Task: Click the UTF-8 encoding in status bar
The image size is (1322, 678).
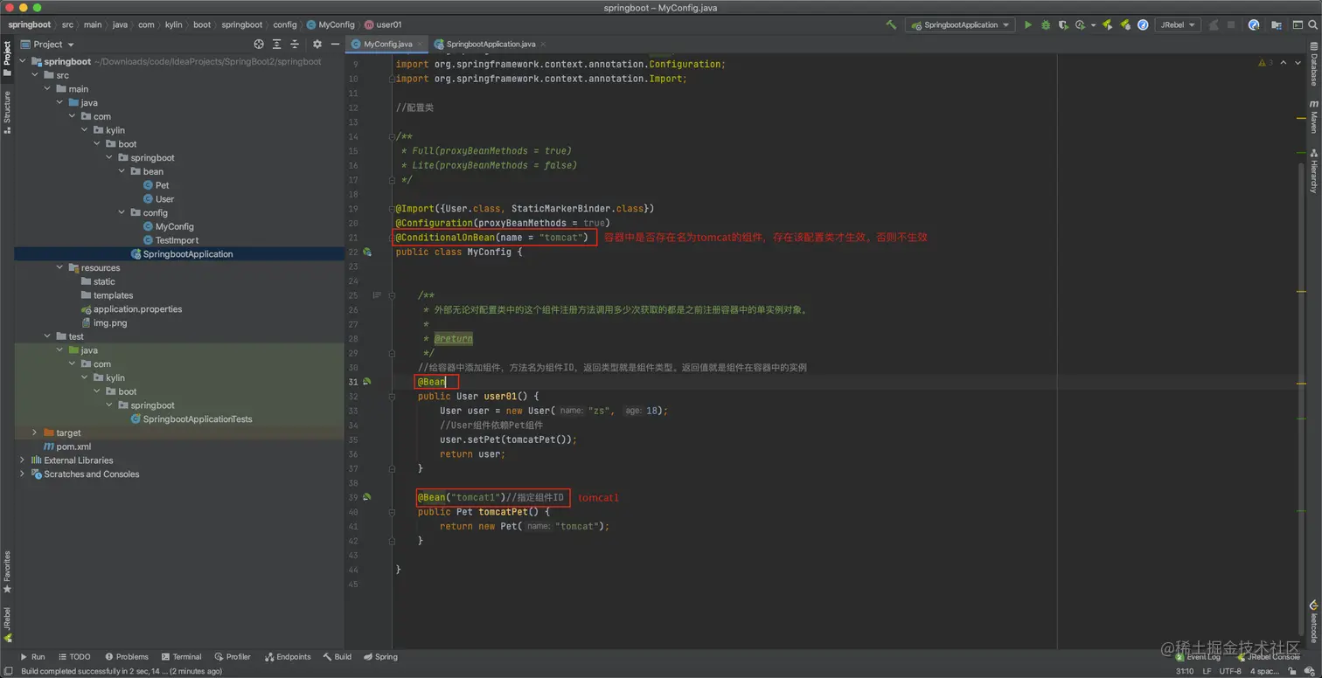Action: coord(1230,671)
